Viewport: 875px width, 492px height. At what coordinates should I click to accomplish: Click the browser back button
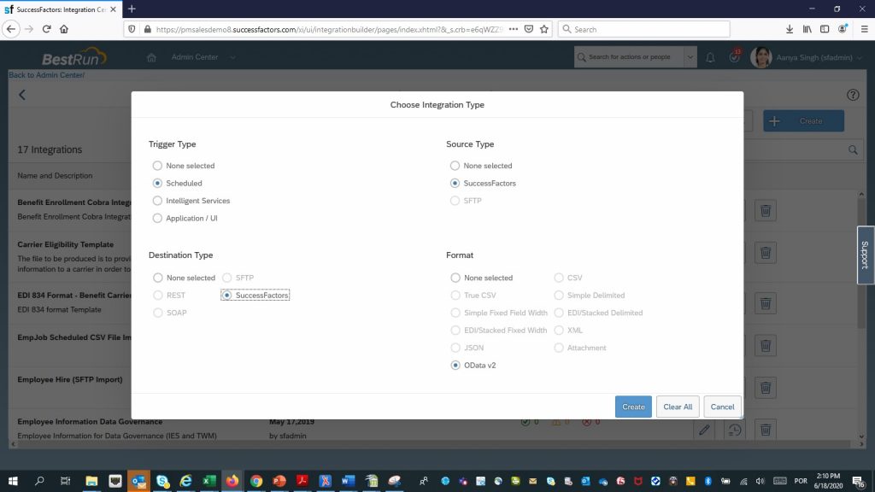tap(11, 29)
